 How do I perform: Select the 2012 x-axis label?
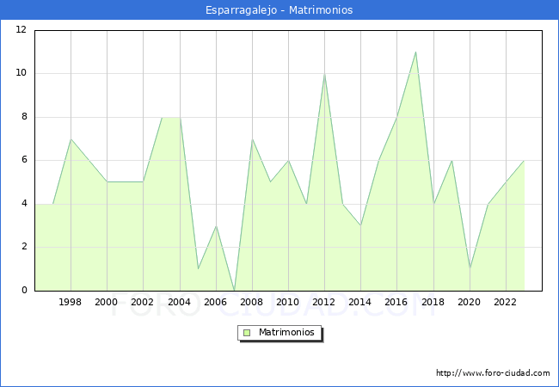pyautogui.click(x=323, y=302)
